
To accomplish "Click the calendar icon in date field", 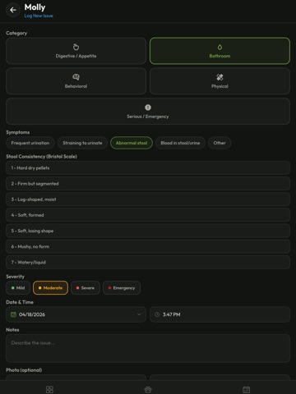I will click(13, 314).
